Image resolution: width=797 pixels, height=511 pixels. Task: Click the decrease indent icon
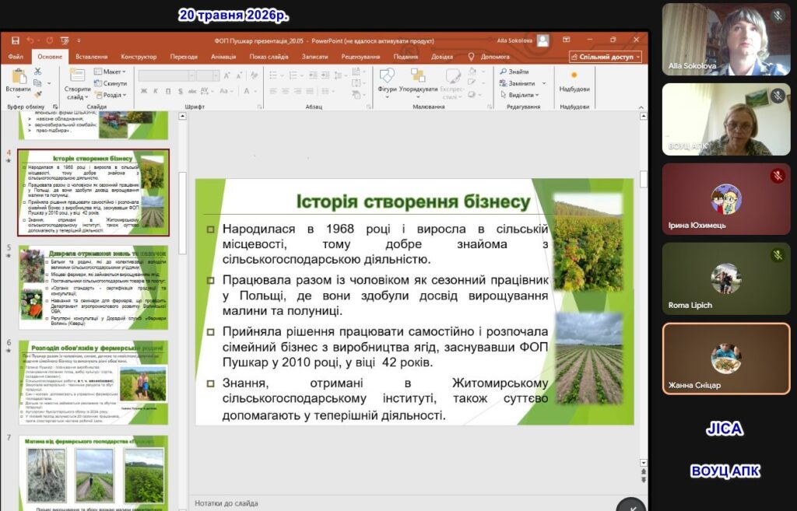pos(313,75)
